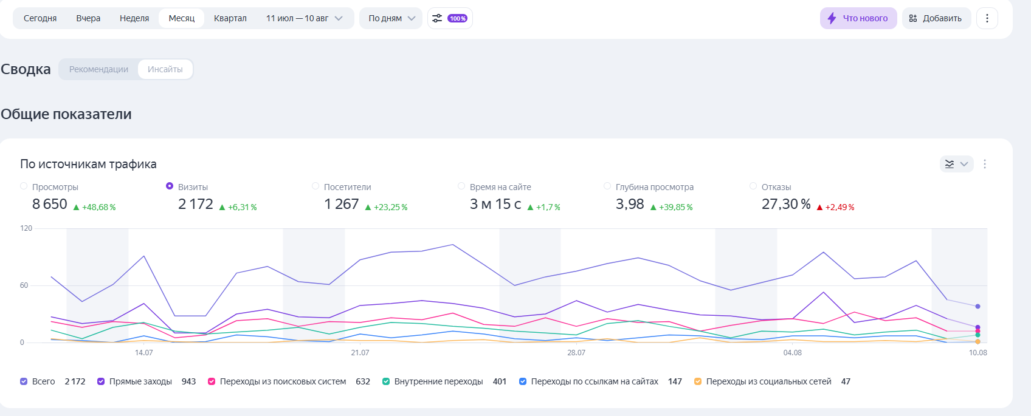Switch to the "Неделя" period tab
Image resolution: width=1031 pixels, height=416 pixels.
click(134, 18)
